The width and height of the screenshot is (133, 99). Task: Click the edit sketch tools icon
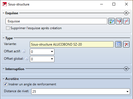pos(119,21)
